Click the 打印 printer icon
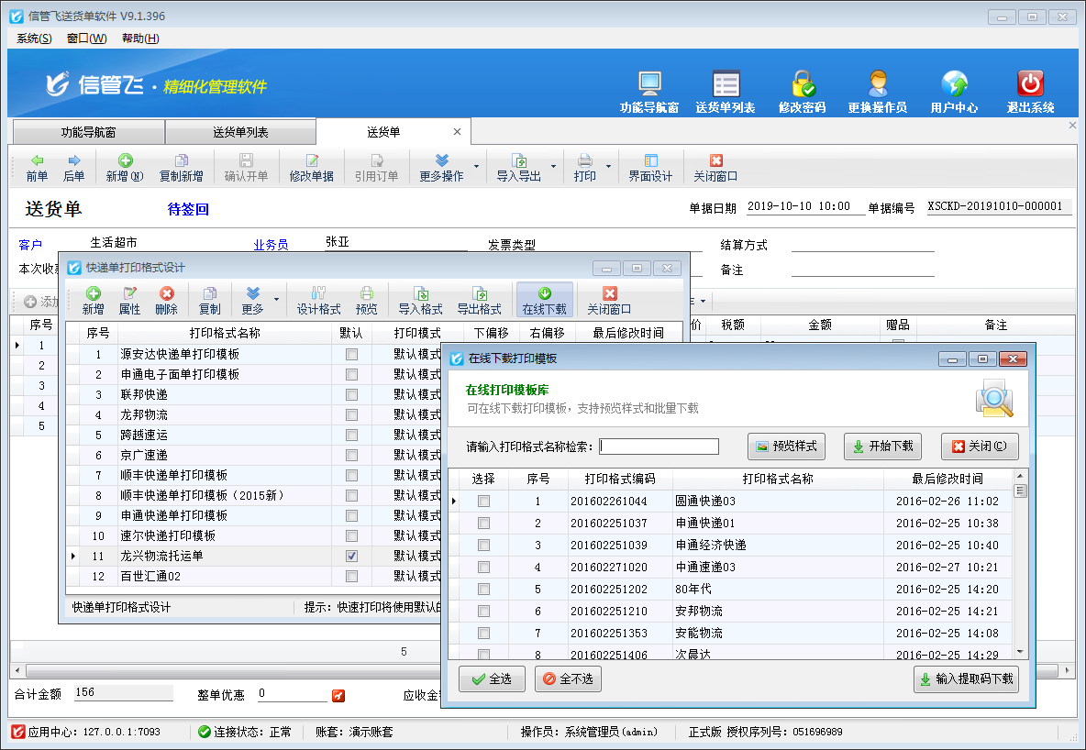 584,168
